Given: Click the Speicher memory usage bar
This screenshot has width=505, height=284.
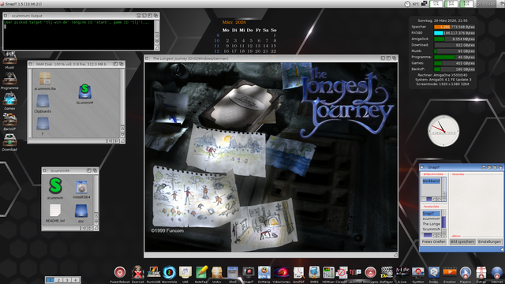Looking at the screenshot, I should click(x=454, y=27).
